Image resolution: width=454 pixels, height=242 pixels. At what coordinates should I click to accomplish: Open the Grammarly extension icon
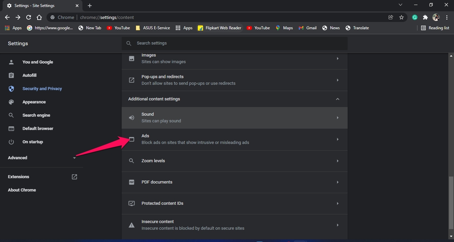(x=415, y=17)
